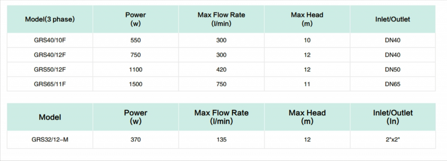Click the GRS50/12F model cell
The width and height of the screenshot is (447, 161).
(x=50, y=69)
